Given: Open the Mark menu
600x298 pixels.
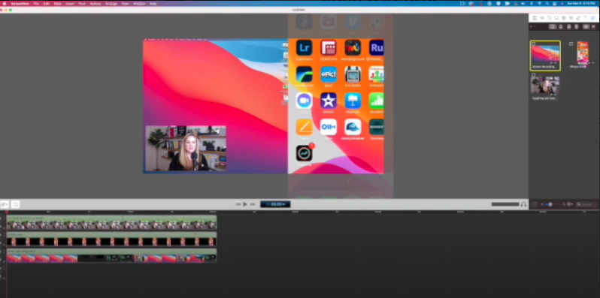Looking at the screenshot, I should click(57, 4).
